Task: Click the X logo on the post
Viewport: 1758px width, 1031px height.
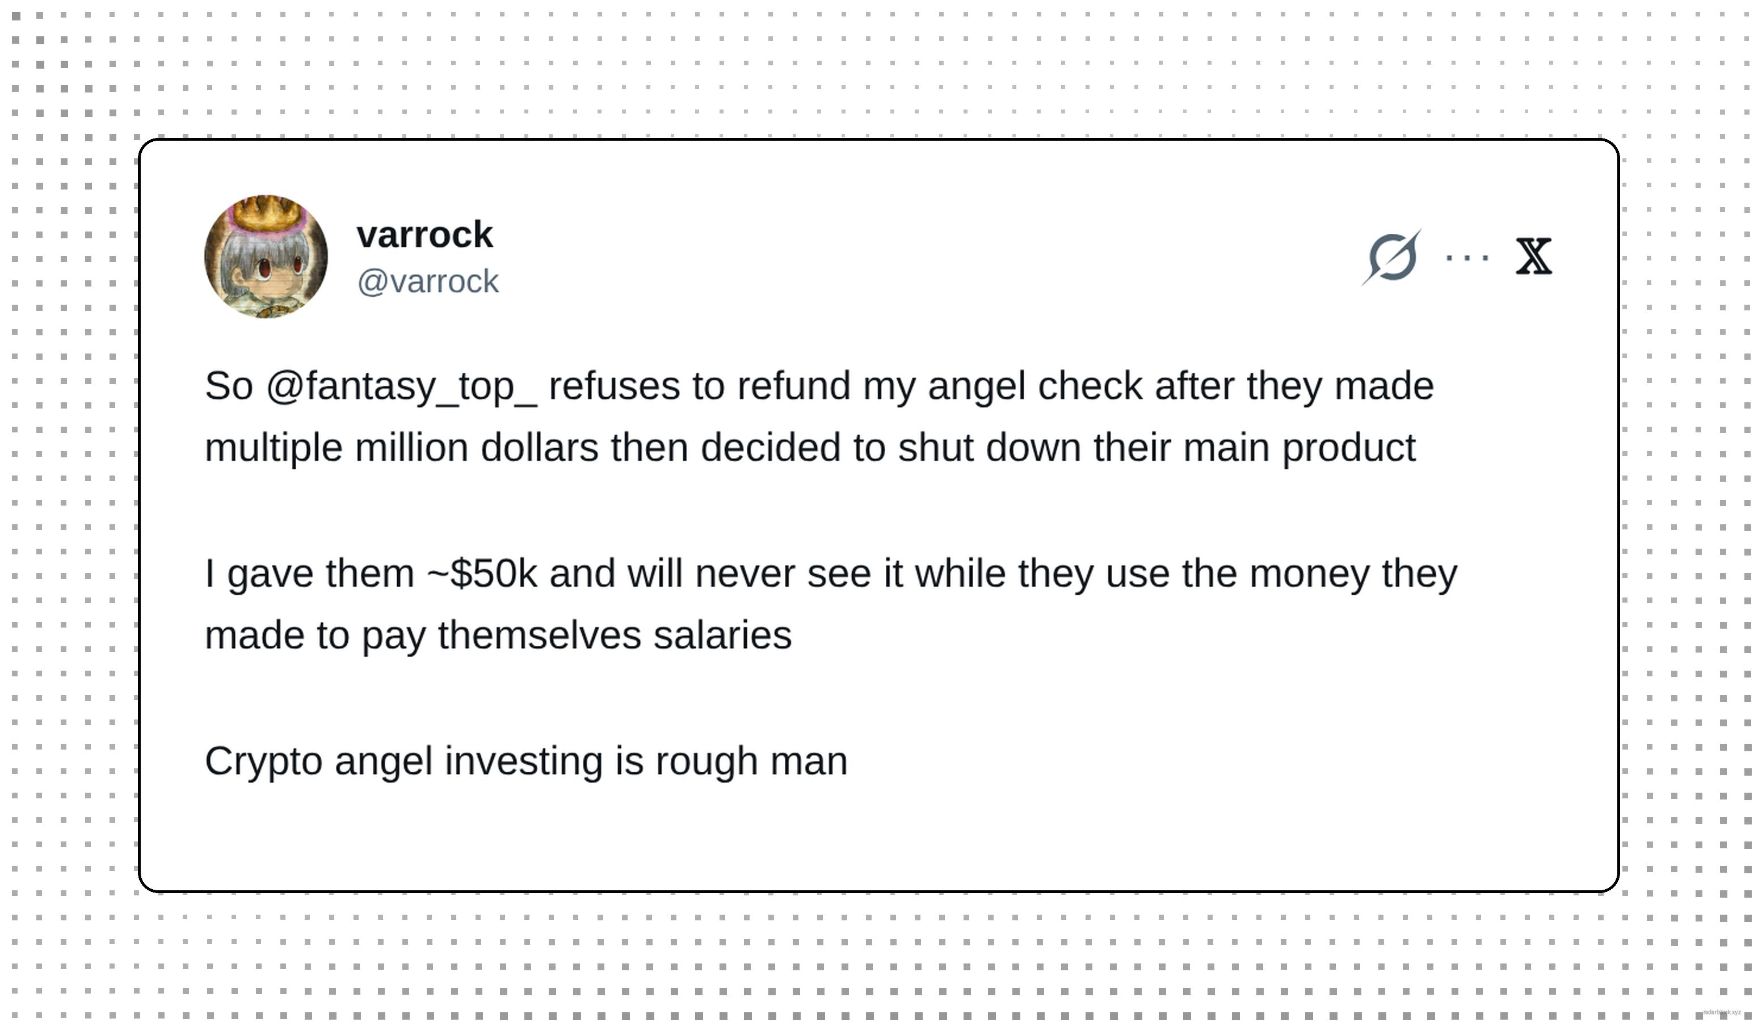Action: pyautogui.click(x=1533, y=256)
